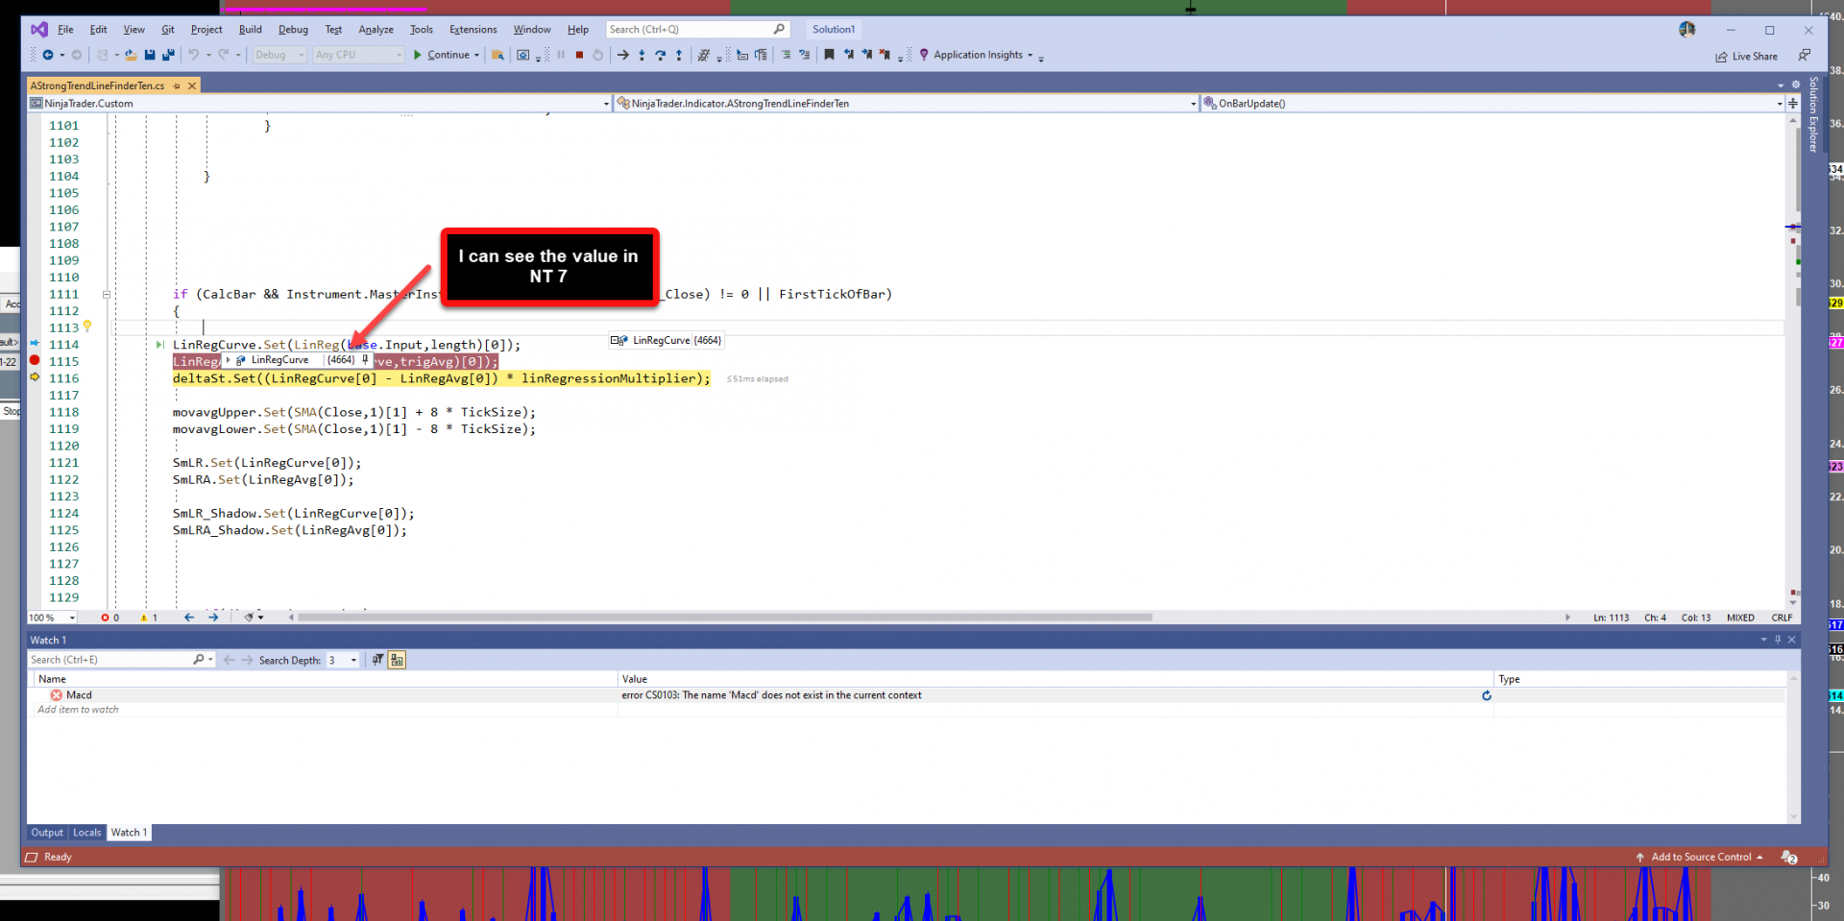Restart the debug session icon
1844x921 pixels.
tap(597, 55)
